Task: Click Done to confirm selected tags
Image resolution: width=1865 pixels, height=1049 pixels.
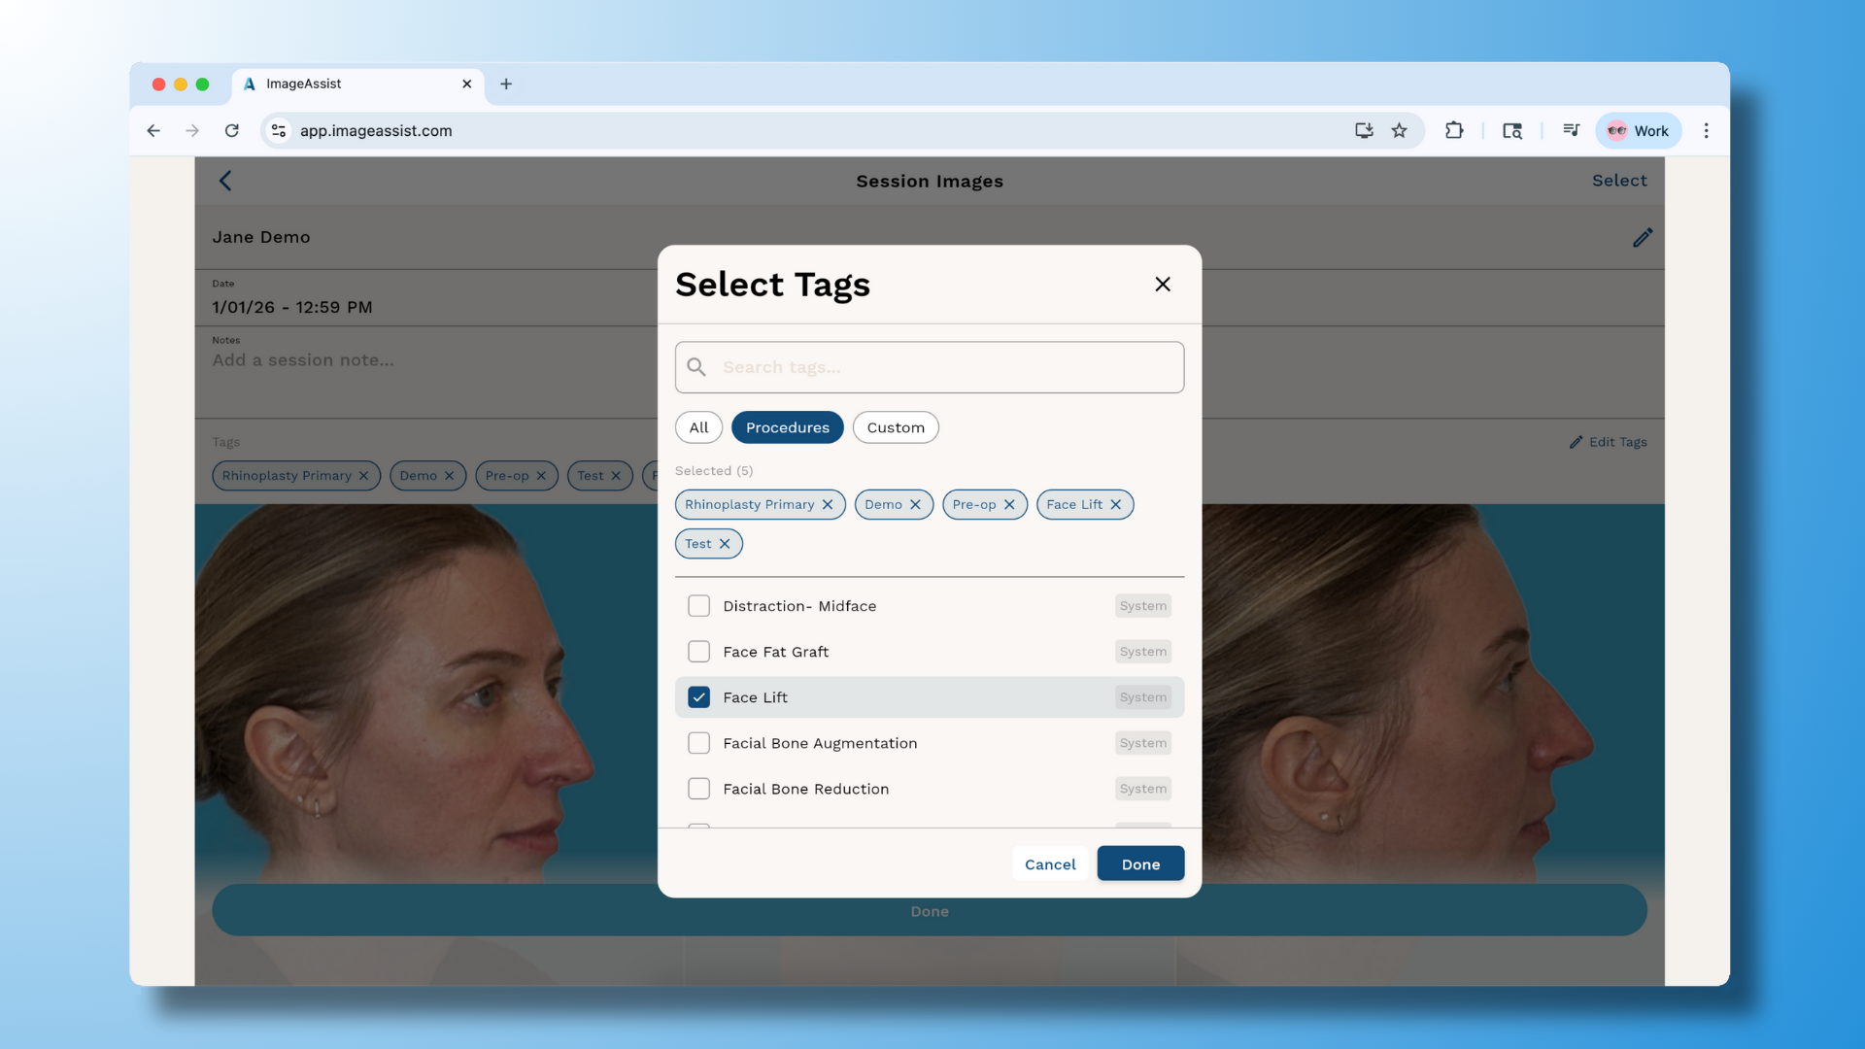Action: tap(1140, 863)
